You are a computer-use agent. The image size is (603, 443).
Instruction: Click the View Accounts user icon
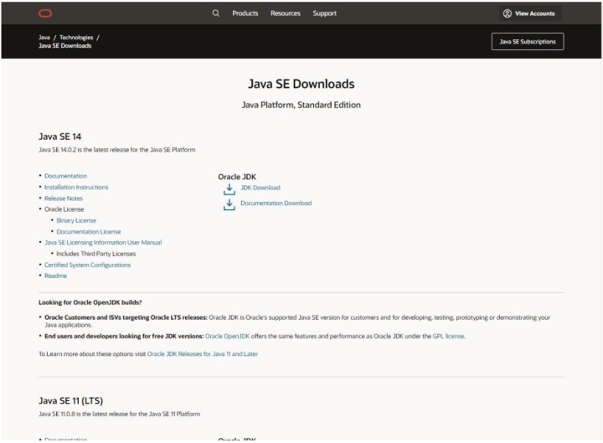(508, 13)
